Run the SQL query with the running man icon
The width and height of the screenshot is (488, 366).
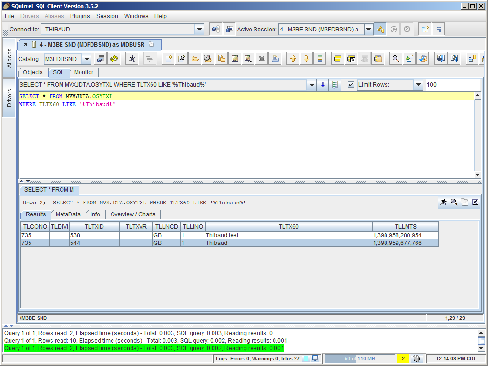[132, 59]
